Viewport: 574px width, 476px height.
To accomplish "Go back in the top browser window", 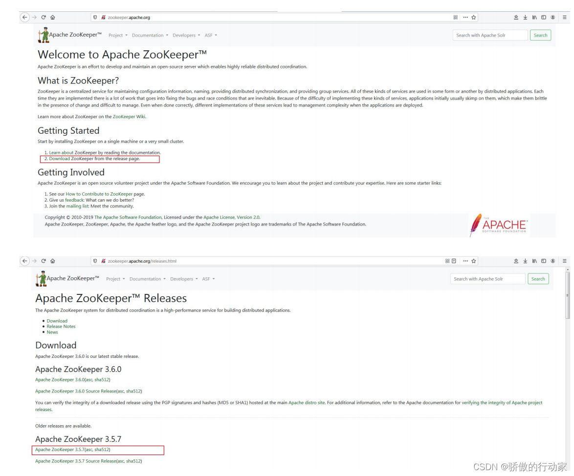I will pos(24,17).
